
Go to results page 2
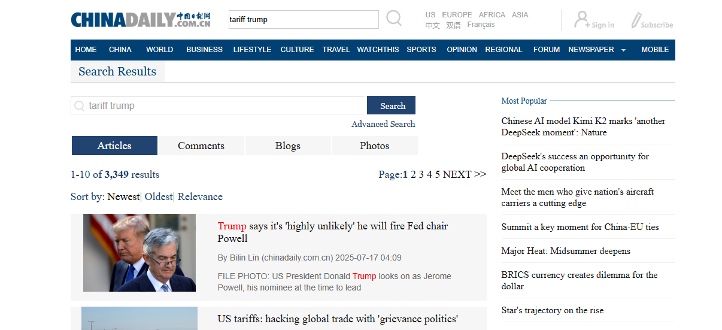click(413, 174)
